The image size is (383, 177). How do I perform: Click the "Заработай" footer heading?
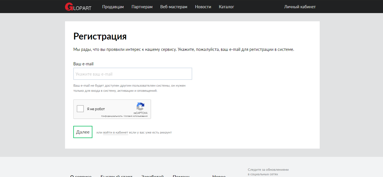153,176
